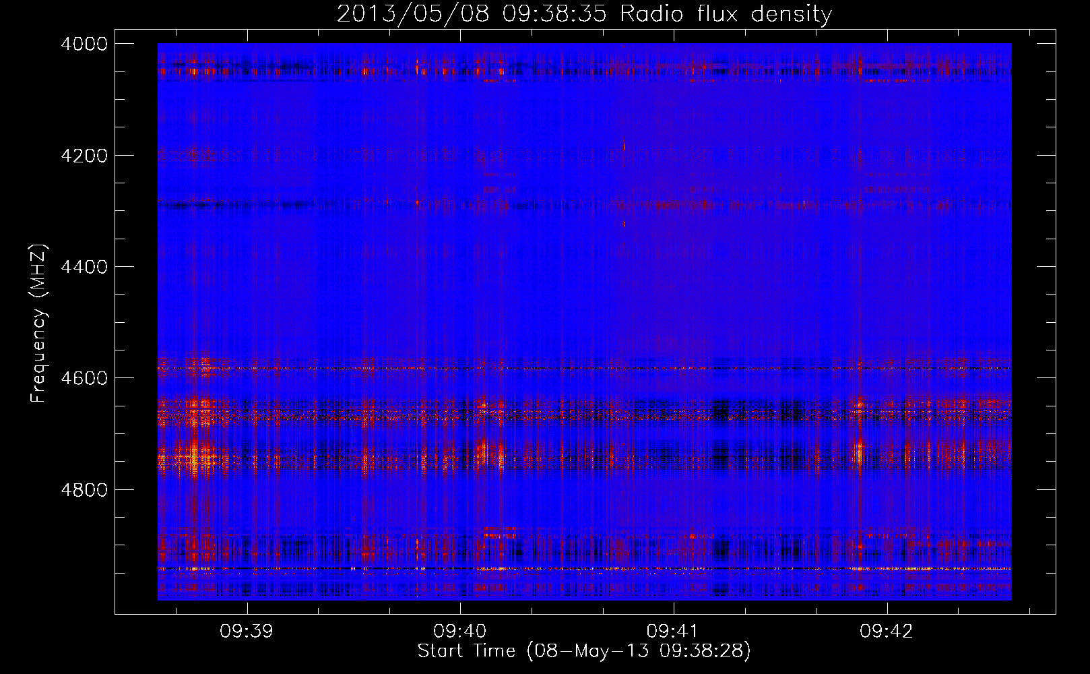Click the Frequency (MHZ) axis title
This screenshot has width=1090, height=674.
[x=38, y=324]
